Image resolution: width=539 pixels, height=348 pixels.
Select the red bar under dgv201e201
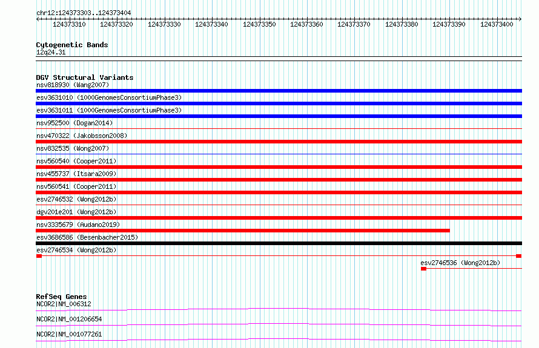279,218
